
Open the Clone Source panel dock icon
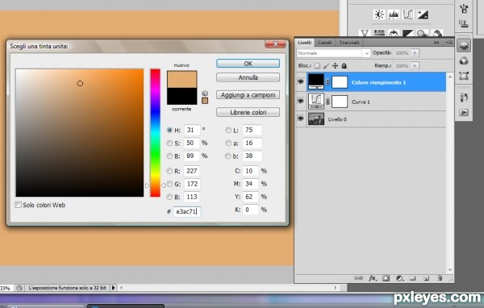pos(464,23)
